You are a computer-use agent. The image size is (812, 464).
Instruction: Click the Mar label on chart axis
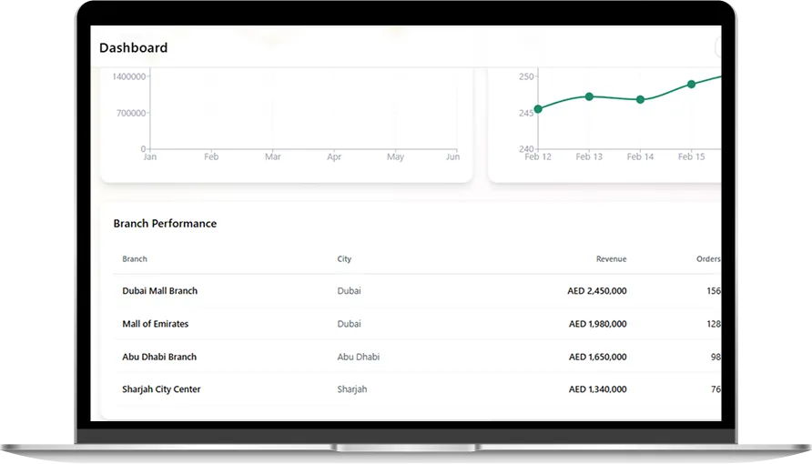(272, 157)
